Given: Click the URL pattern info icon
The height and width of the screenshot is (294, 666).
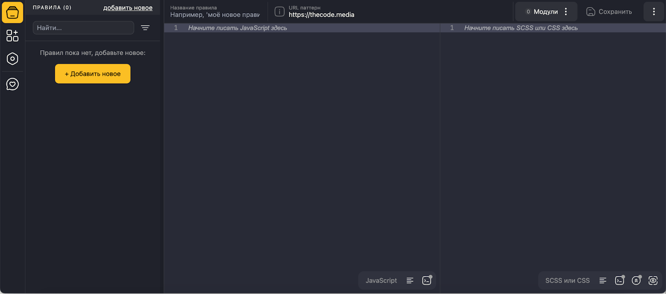Looking at the screenshot, I should [x=280, y=12].
